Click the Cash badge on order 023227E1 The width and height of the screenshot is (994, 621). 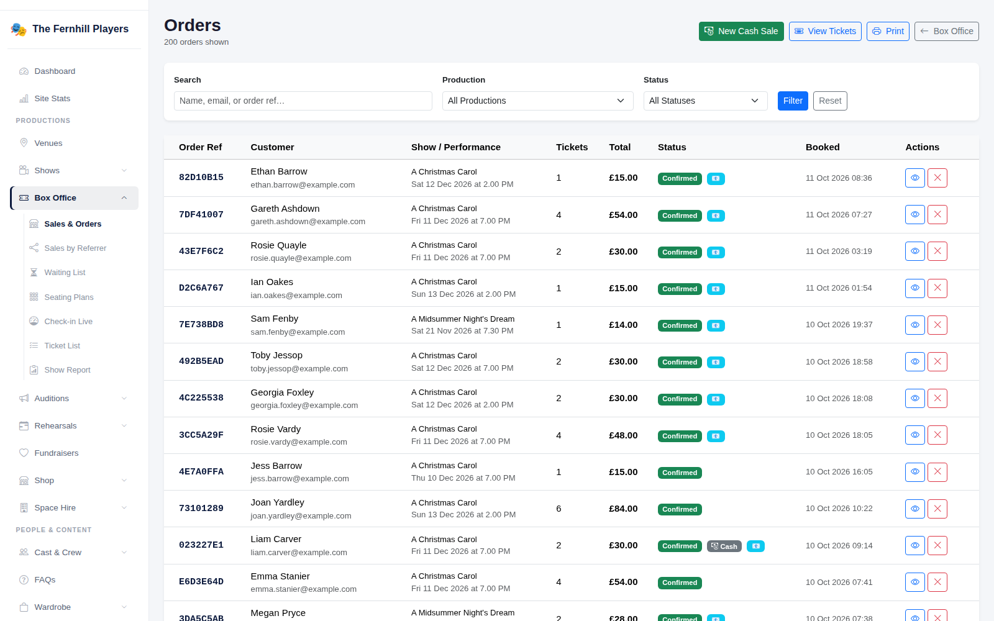[724, 546]
